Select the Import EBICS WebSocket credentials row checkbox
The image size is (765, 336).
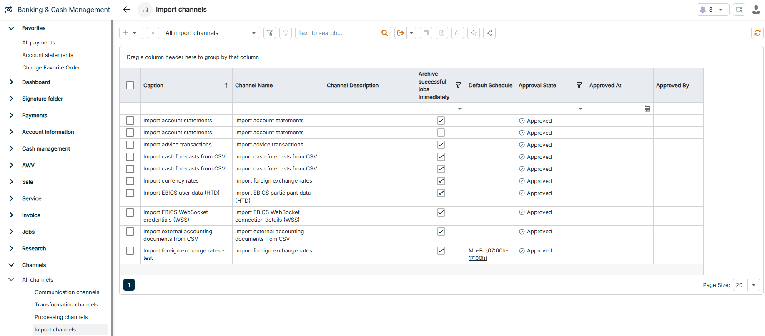click(130, 212)
